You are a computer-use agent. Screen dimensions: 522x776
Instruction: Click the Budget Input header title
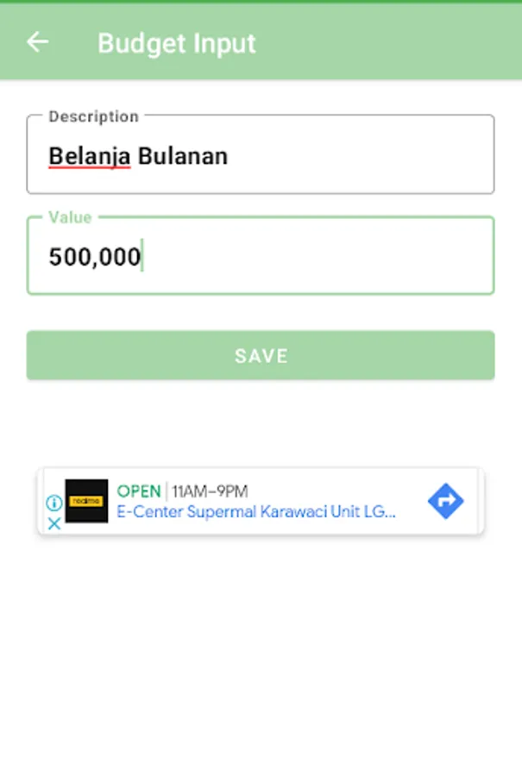[176, 43]
